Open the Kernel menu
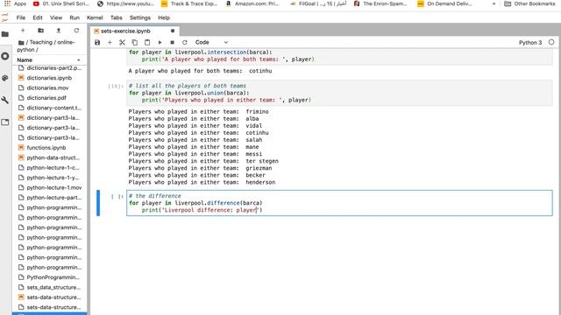561x315 pixels. (95, 17)
